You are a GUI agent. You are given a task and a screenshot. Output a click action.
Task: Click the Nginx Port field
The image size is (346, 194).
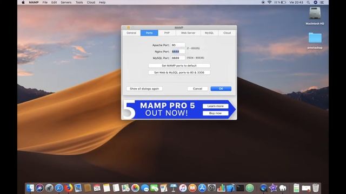click(x=178, y=52)
